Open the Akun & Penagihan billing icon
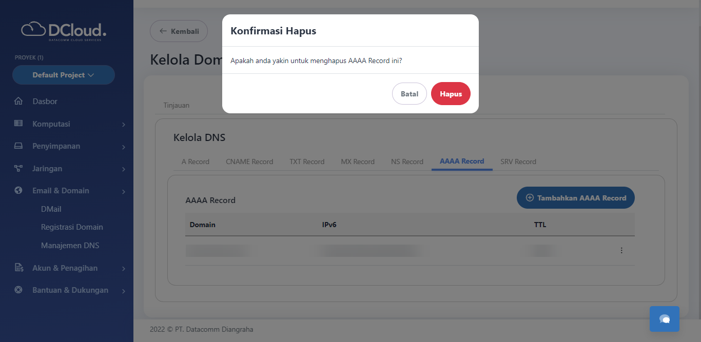 19,268
